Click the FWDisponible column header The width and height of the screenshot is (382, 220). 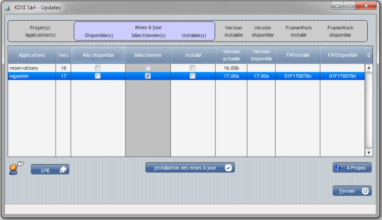(x=342, y=55)
